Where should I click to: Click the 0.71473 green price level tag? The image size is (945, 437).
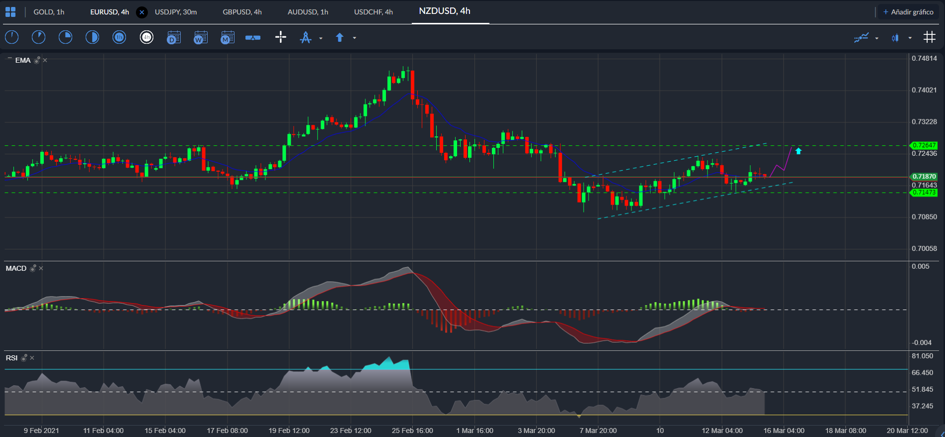[924, 193]
